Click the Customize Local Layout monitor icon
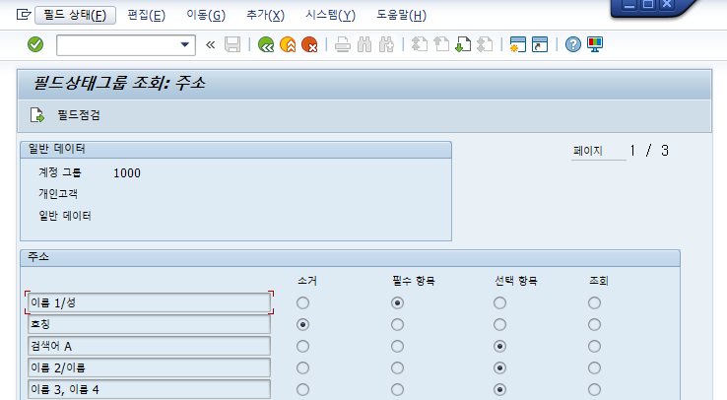This screenshot has height=400, width=727. (x=595, y=45)
